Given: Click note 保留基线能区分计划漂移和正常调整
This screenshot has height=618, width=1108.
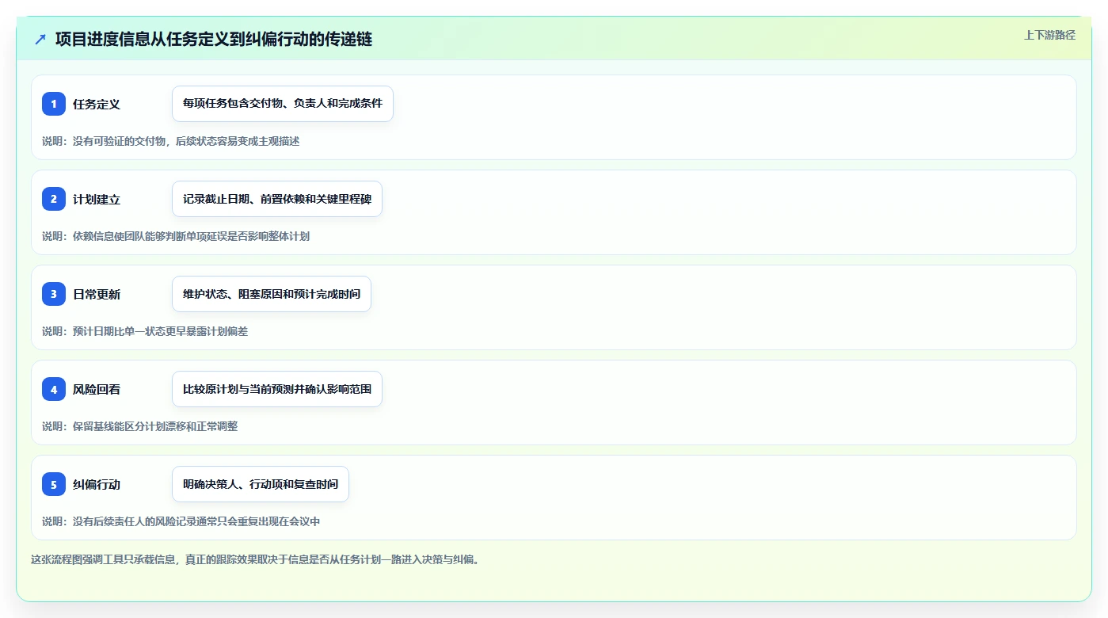Looking at the screenshot, I should coord(140,426).
